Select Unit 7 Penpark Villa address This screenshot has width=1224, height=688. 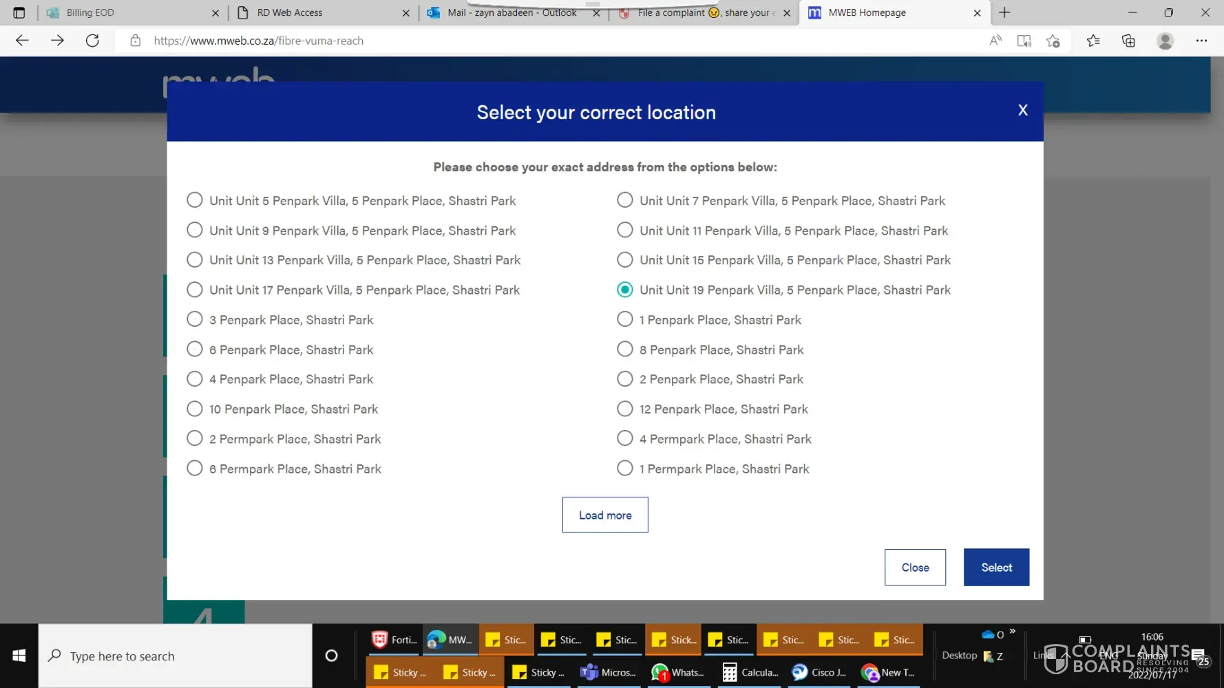pos(625,200)
